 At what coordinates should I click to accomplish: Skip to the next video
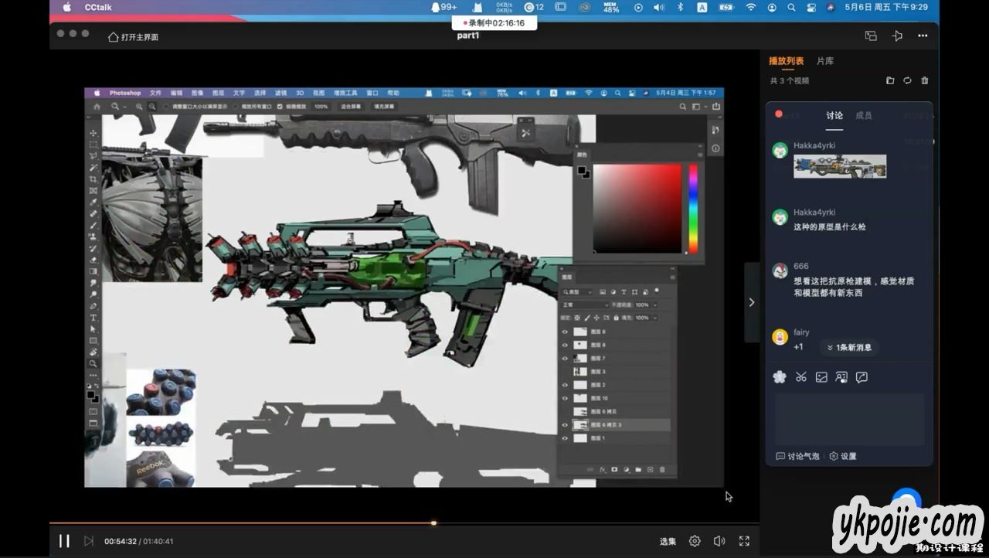88,541
